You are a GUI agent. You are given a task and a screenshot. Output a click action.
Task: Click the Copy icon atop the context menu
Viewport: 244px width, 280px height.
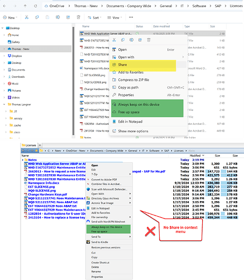coord(123,40)
